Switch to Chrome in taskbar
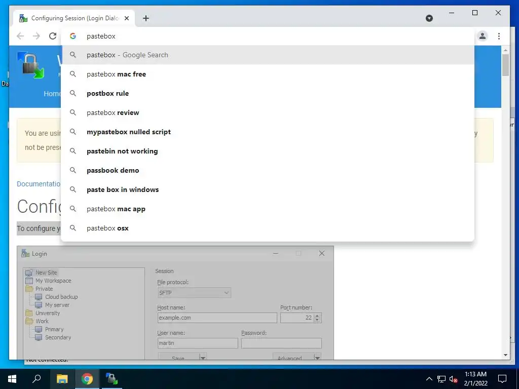519x389 pixels. tap(87, 379)
